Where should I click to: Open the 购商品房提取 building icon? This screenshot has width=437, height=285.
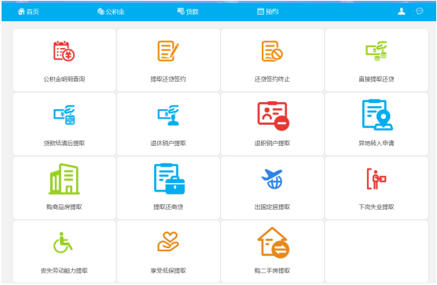click(x=64, y=179)
